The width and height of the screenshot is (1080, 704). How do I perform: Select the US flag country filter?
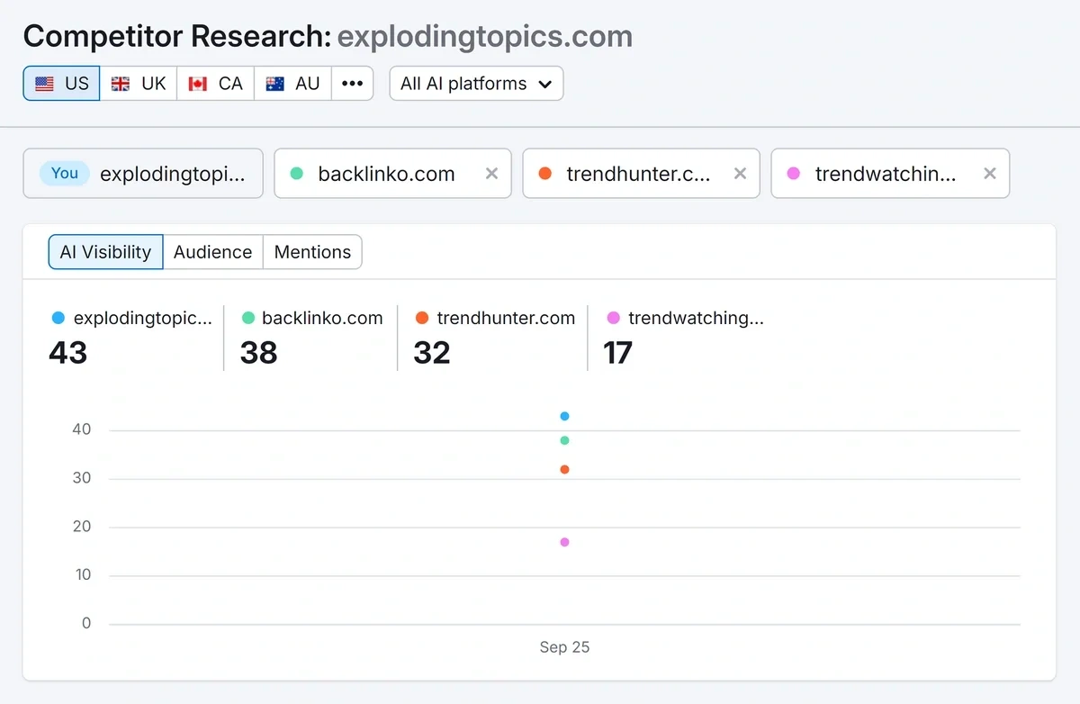coord(60,83)
